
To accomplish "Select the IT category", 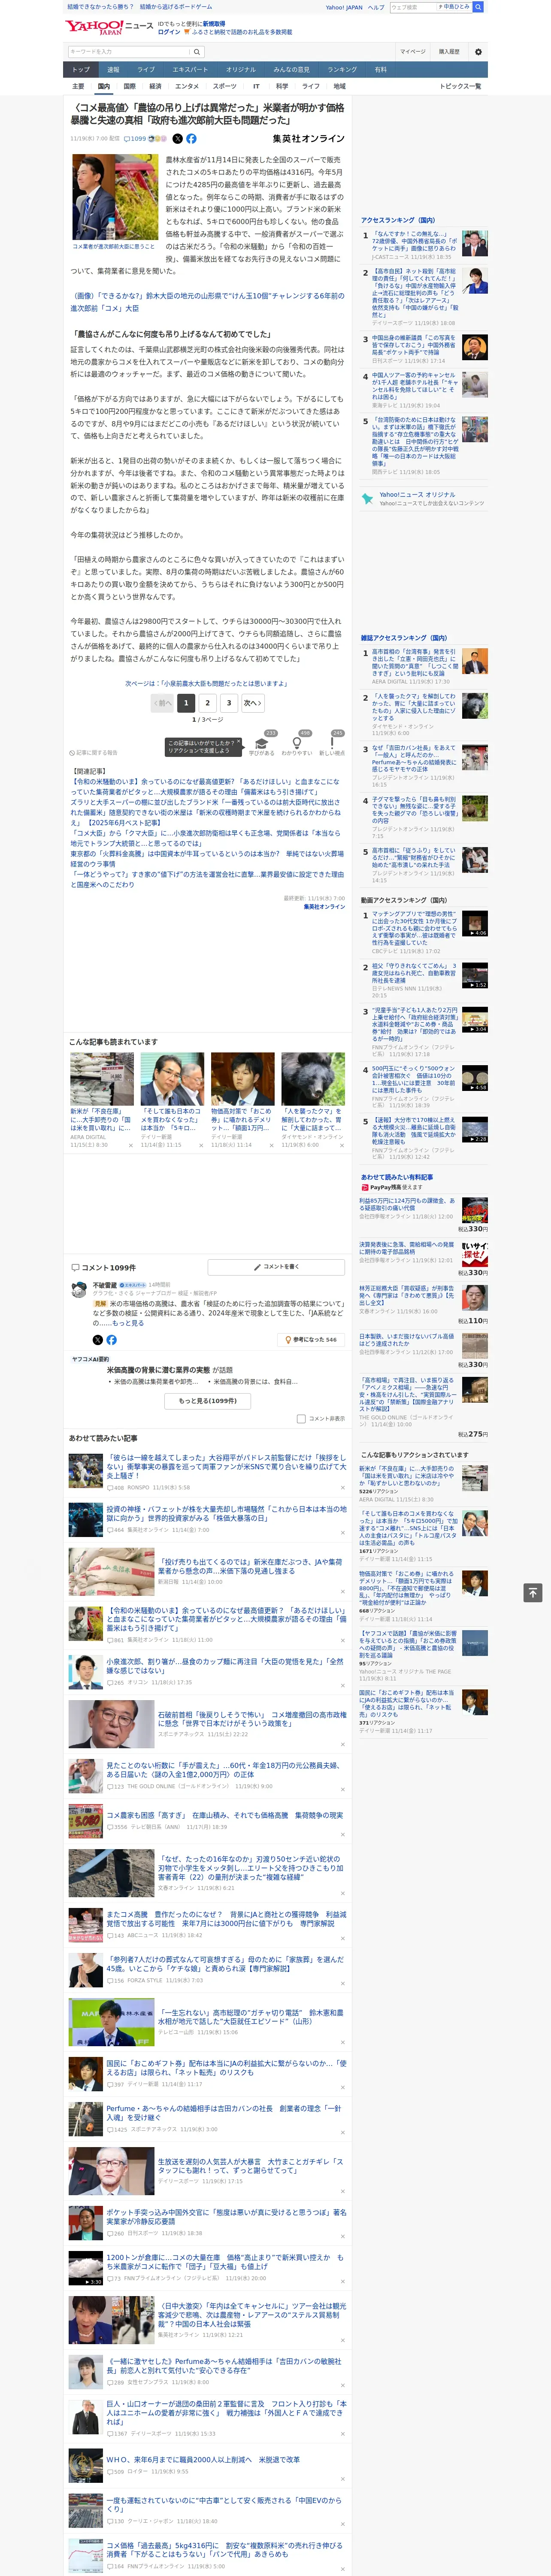I will [x=256, y=86].
